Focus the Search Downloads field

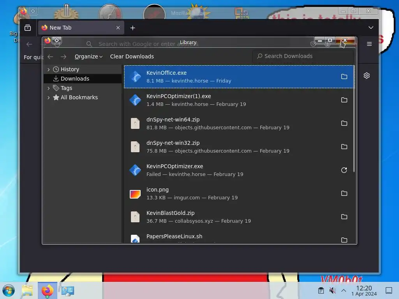click(303, 56)
